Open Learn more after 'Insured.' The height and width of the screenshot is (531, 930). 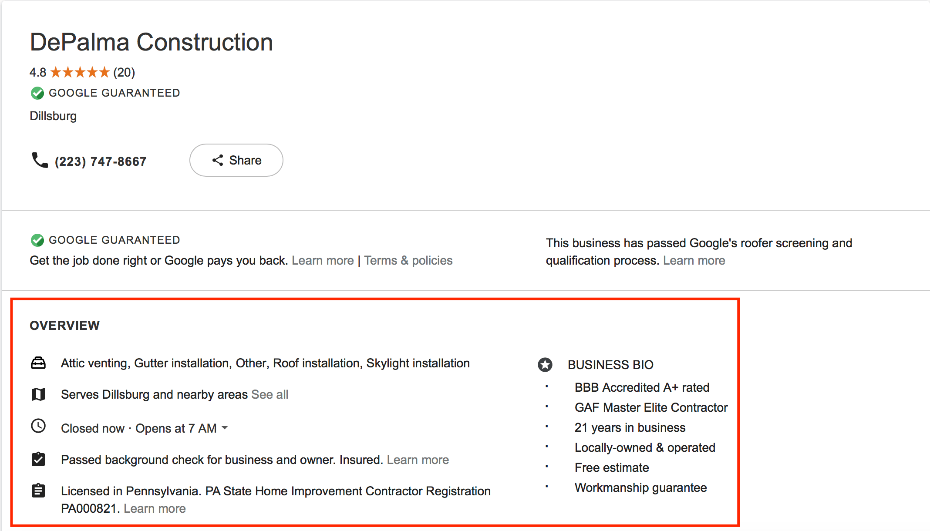pyautogui.click(x=418, y=460)
